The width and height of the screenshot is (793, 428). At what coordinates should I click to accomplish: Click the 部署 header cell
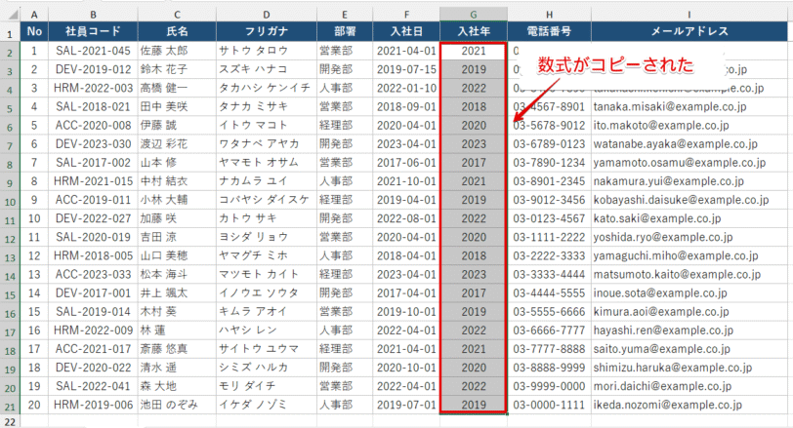[x=345, y=31]
